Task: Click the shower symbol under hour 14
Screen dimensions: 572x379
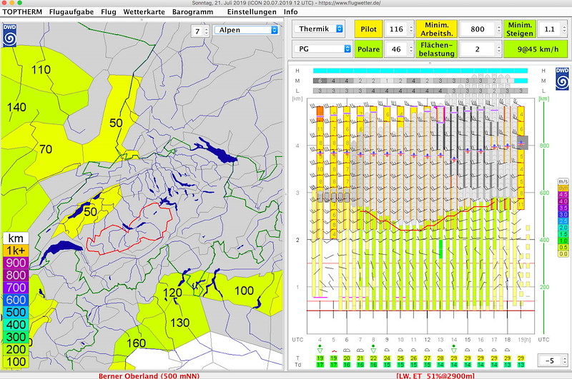Action: tap(454, 350)
